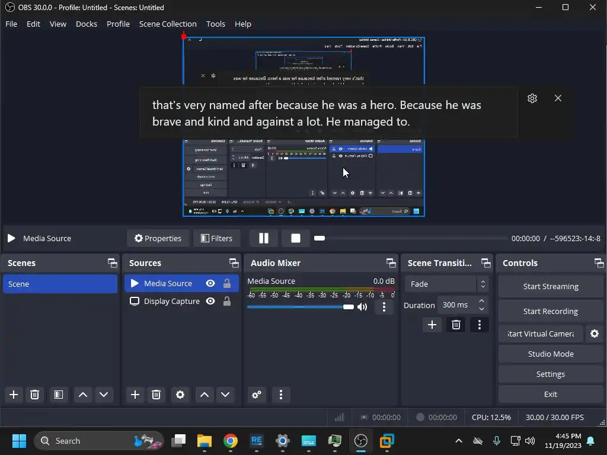Move source down arrow in Sources dock
The width and height of the screenshot is (607, 455).
click(x=225, y=395)
